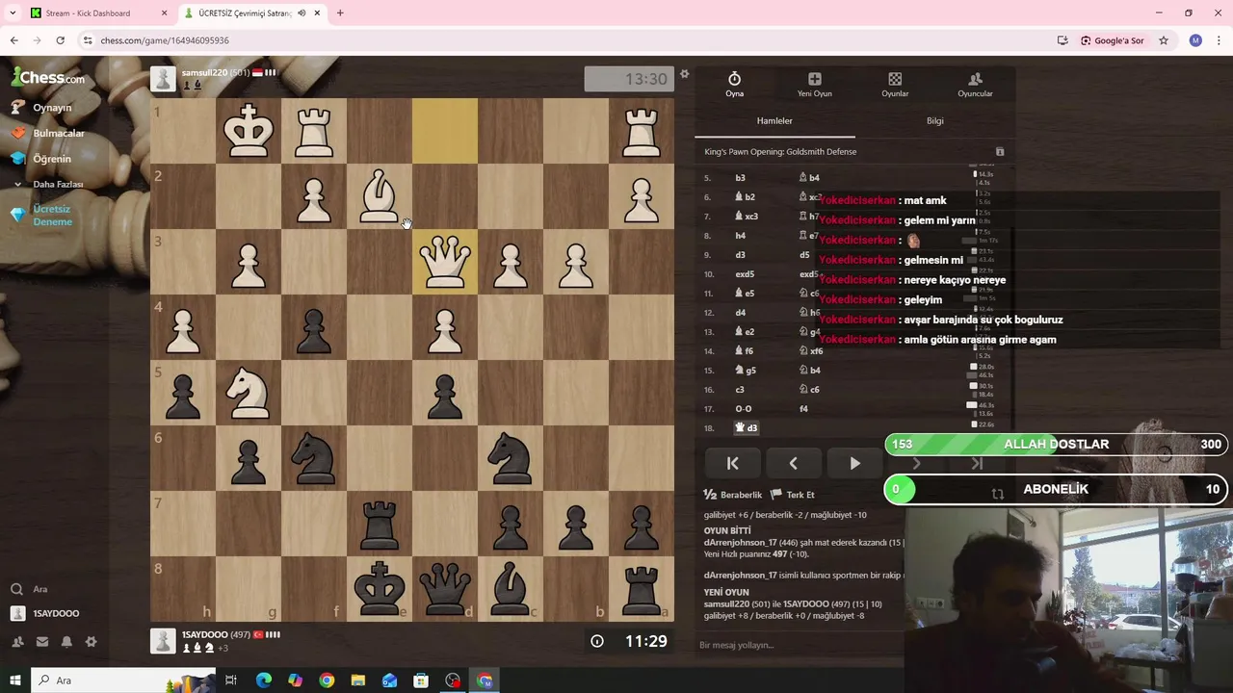Open Öğrenin in the sidebar
1233x693 pixels.
52,159
